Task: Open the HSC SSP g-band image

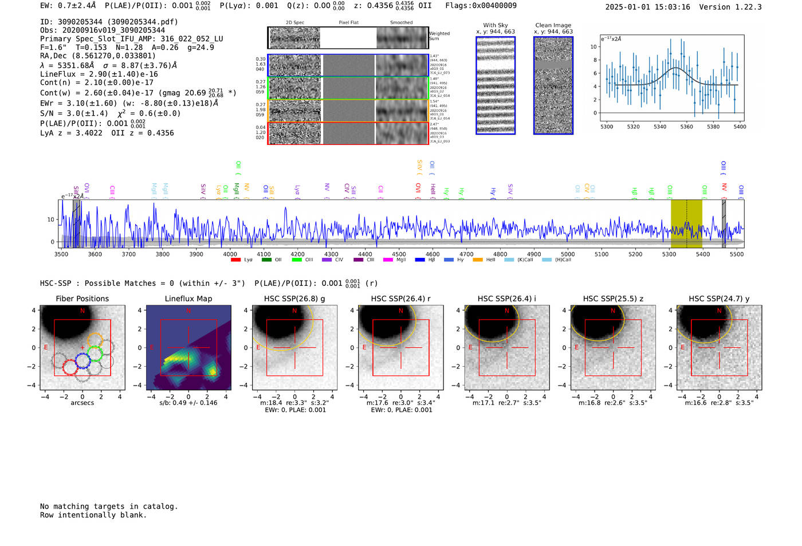Action: pos(294,348)
